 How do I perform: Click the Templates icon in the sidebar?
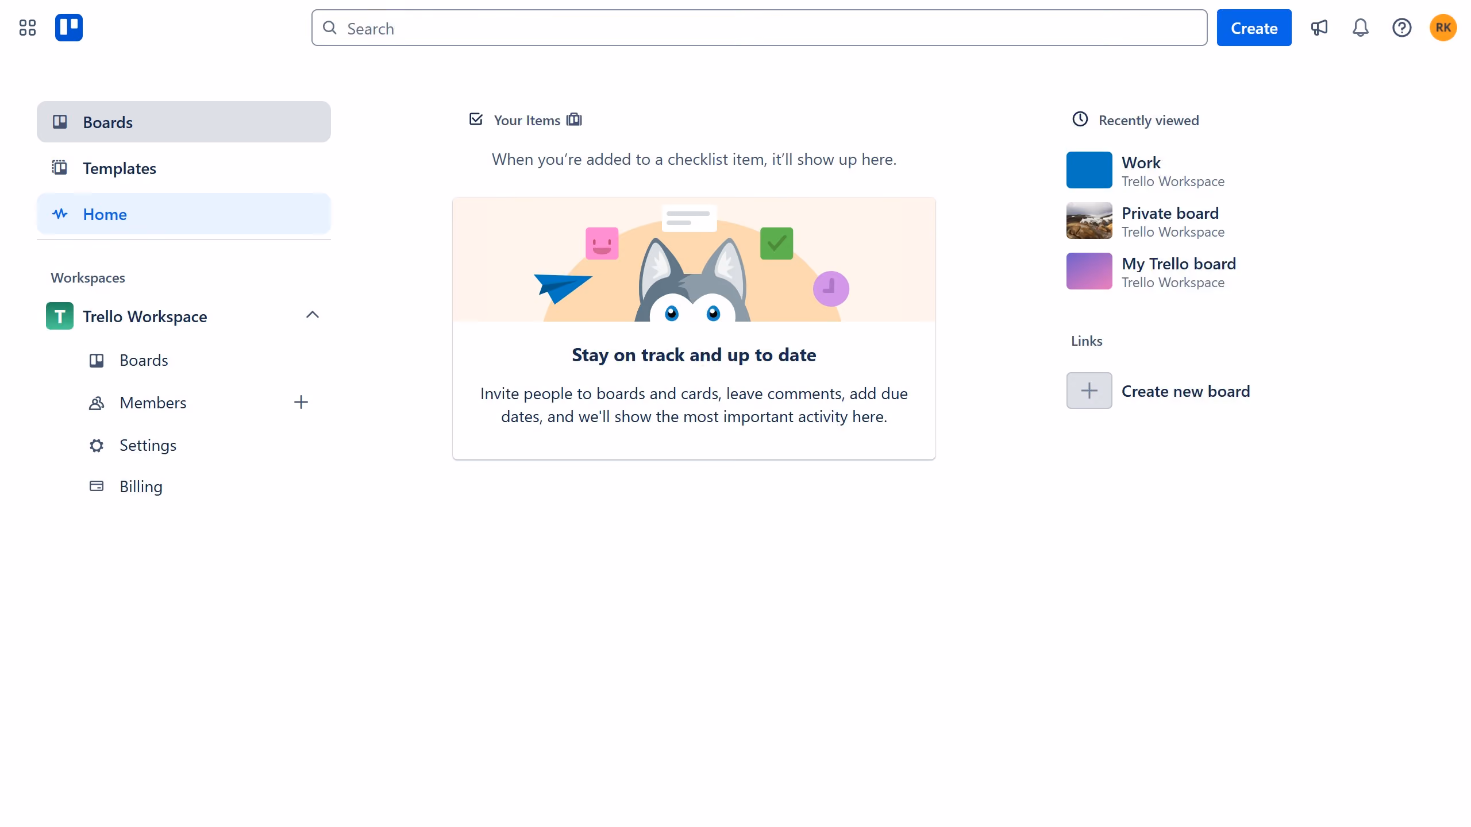(x=60, y=168)
